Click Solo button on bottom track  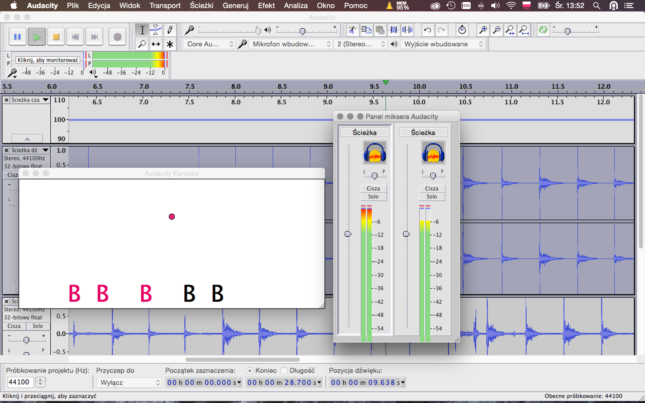click(38, 326)
